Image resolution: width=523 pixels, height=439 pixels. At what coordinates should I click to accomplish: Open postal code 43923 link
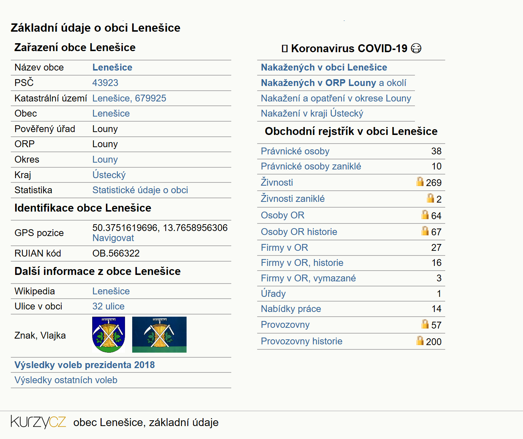(105, 83)
